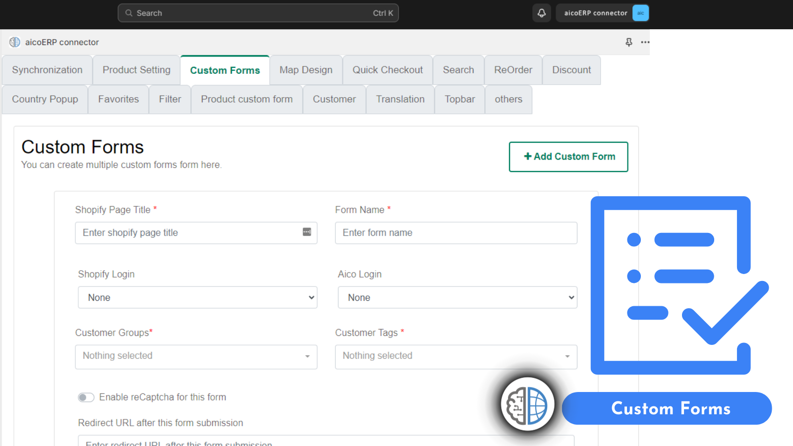Click the Shopify Page Title input field
Viewport: 793px width, 446px height.
click(x=196, y=233)
